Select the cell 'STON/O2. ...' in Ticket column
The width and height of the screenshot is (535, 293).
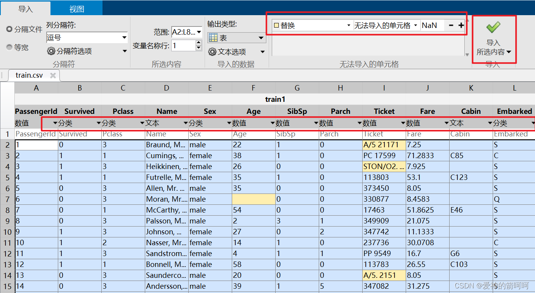pos(384,167)
